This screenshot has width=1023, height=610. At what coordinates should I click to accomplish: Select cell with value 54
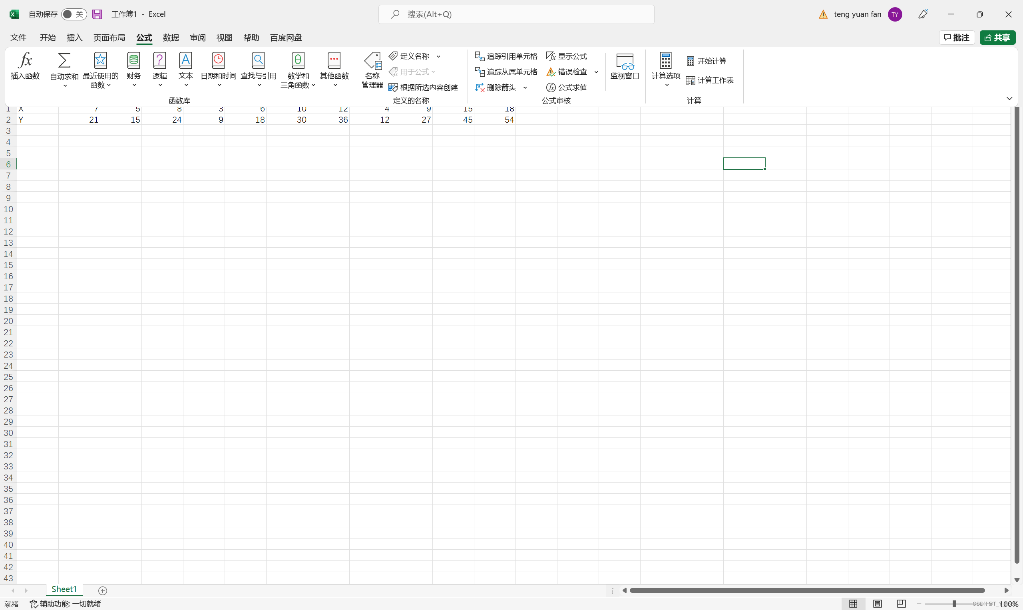(495, 119)
